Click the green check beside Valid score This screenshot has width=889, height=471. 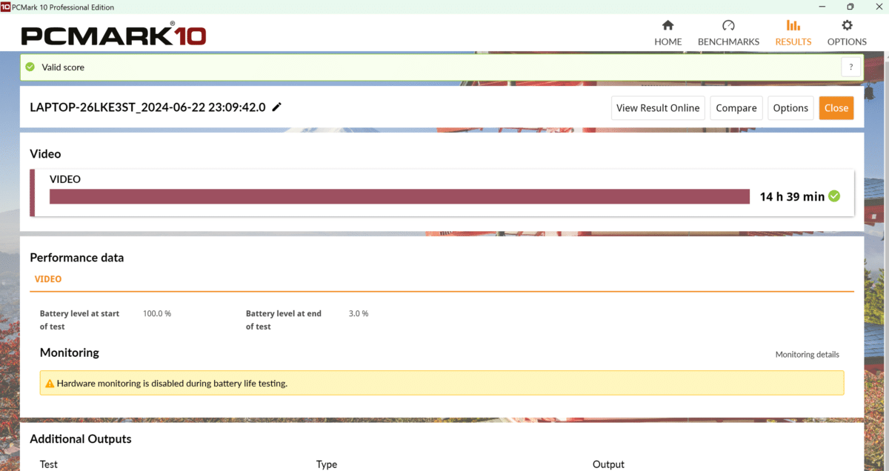click(x=30, y=67)
